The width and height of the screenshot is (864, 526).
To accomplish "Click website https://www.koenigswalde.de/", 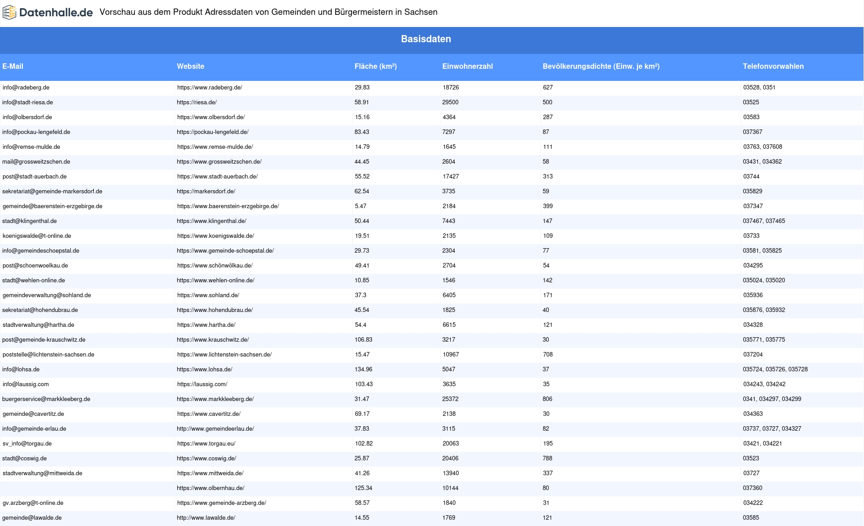I will 216,236.
